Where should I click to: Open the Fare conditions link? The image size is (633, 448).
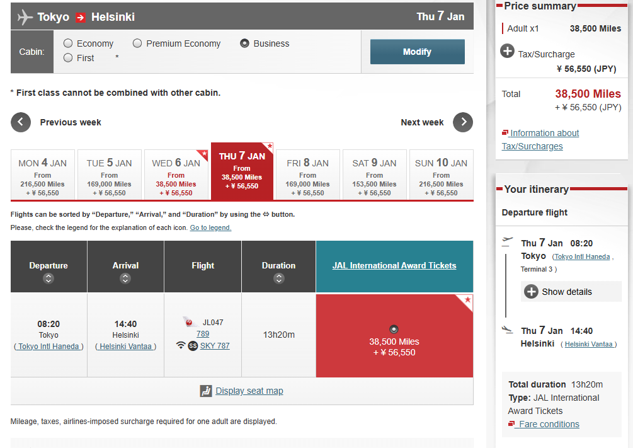tap(549, 424)
